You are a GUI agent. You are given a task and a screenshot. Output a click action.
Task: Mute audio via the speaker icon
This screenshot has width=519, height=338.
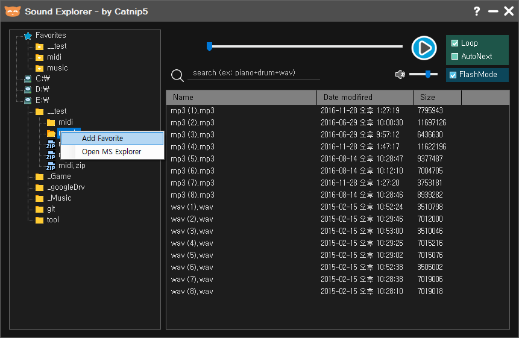tap(400, 75)
